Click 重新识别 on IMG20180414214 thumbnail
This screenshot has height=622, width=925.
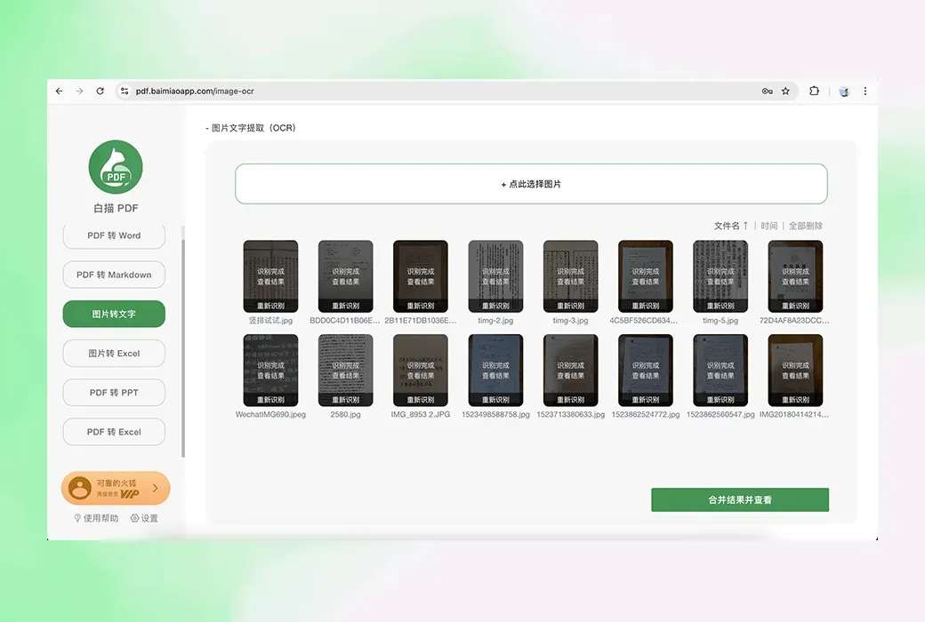[x=795, y=400]
